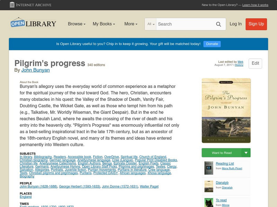This screenshot has height=207, width=277.
Task: Click the Reading List cover thumbnail
Action: pyautogui.click(x=209, y=168)
